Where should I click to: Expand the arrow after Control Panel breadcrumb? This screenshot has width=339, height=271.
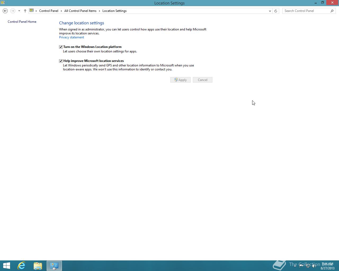click(x=61, y=11)
